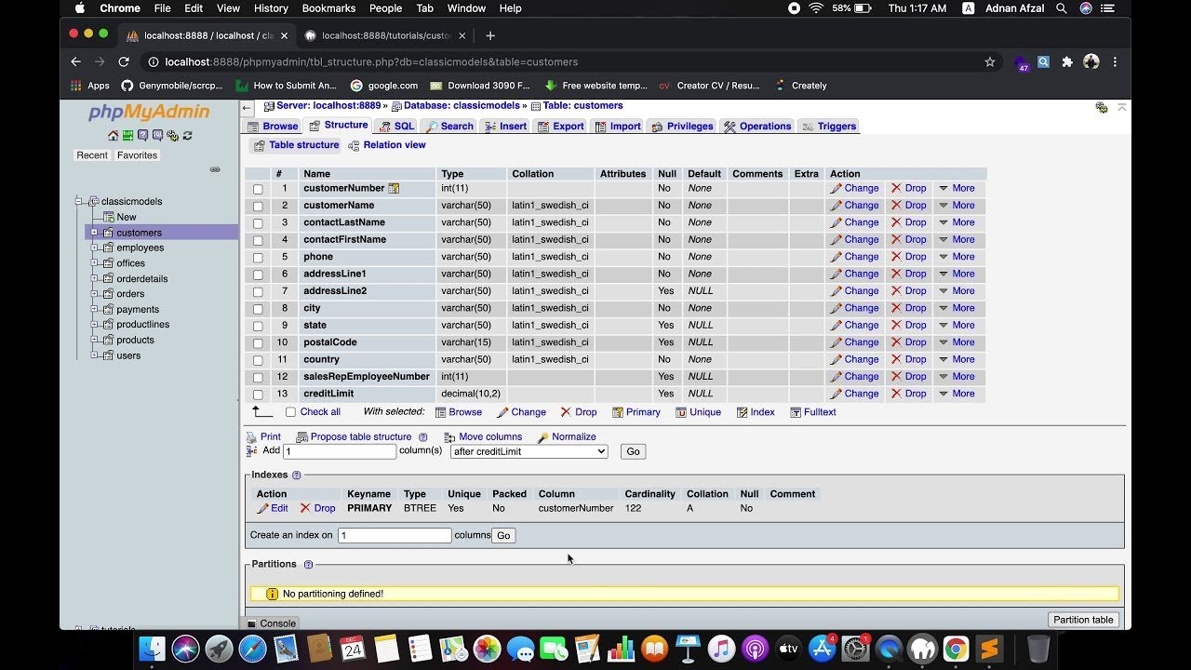The image size is (1191, 670).
Task: Click the page settings gear at top right
Action: pos(1102,108)
